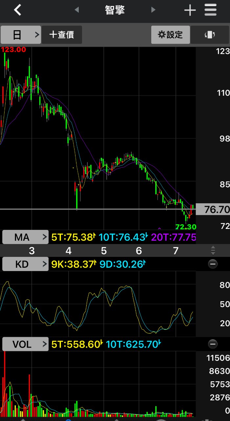Select month 5 on the time axis
This screenshot has height=421, width=230.
pos(104,251)
